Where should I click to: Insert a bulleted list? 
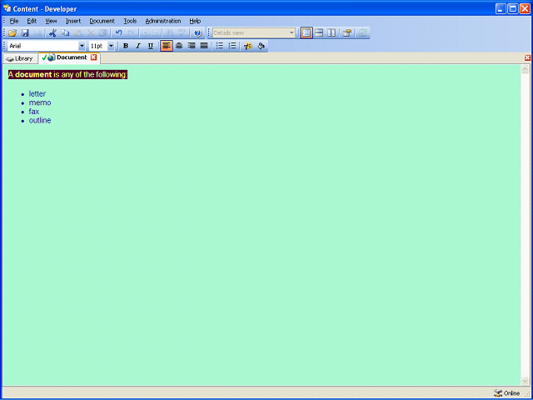pyautogui.click(x=220, y=46)
